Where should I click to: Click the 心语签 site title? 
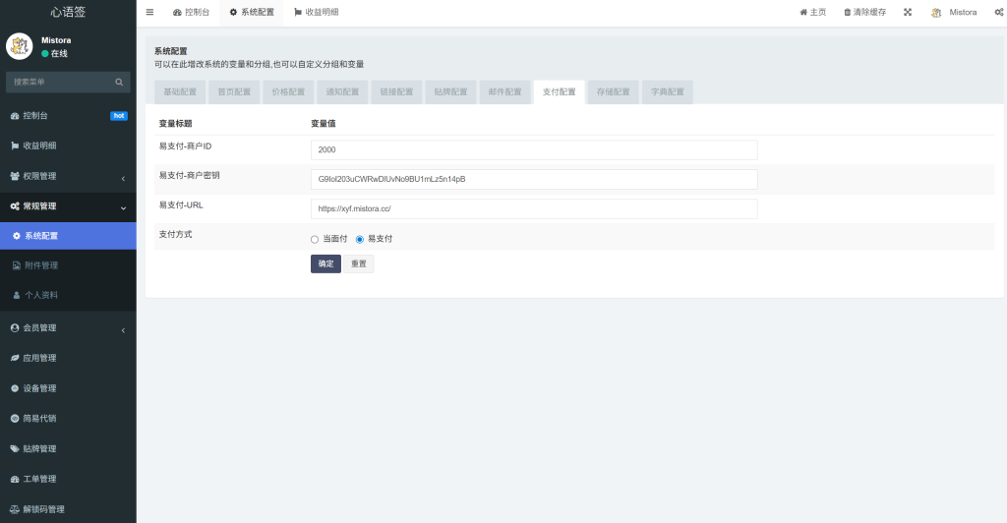coord(68,12)
